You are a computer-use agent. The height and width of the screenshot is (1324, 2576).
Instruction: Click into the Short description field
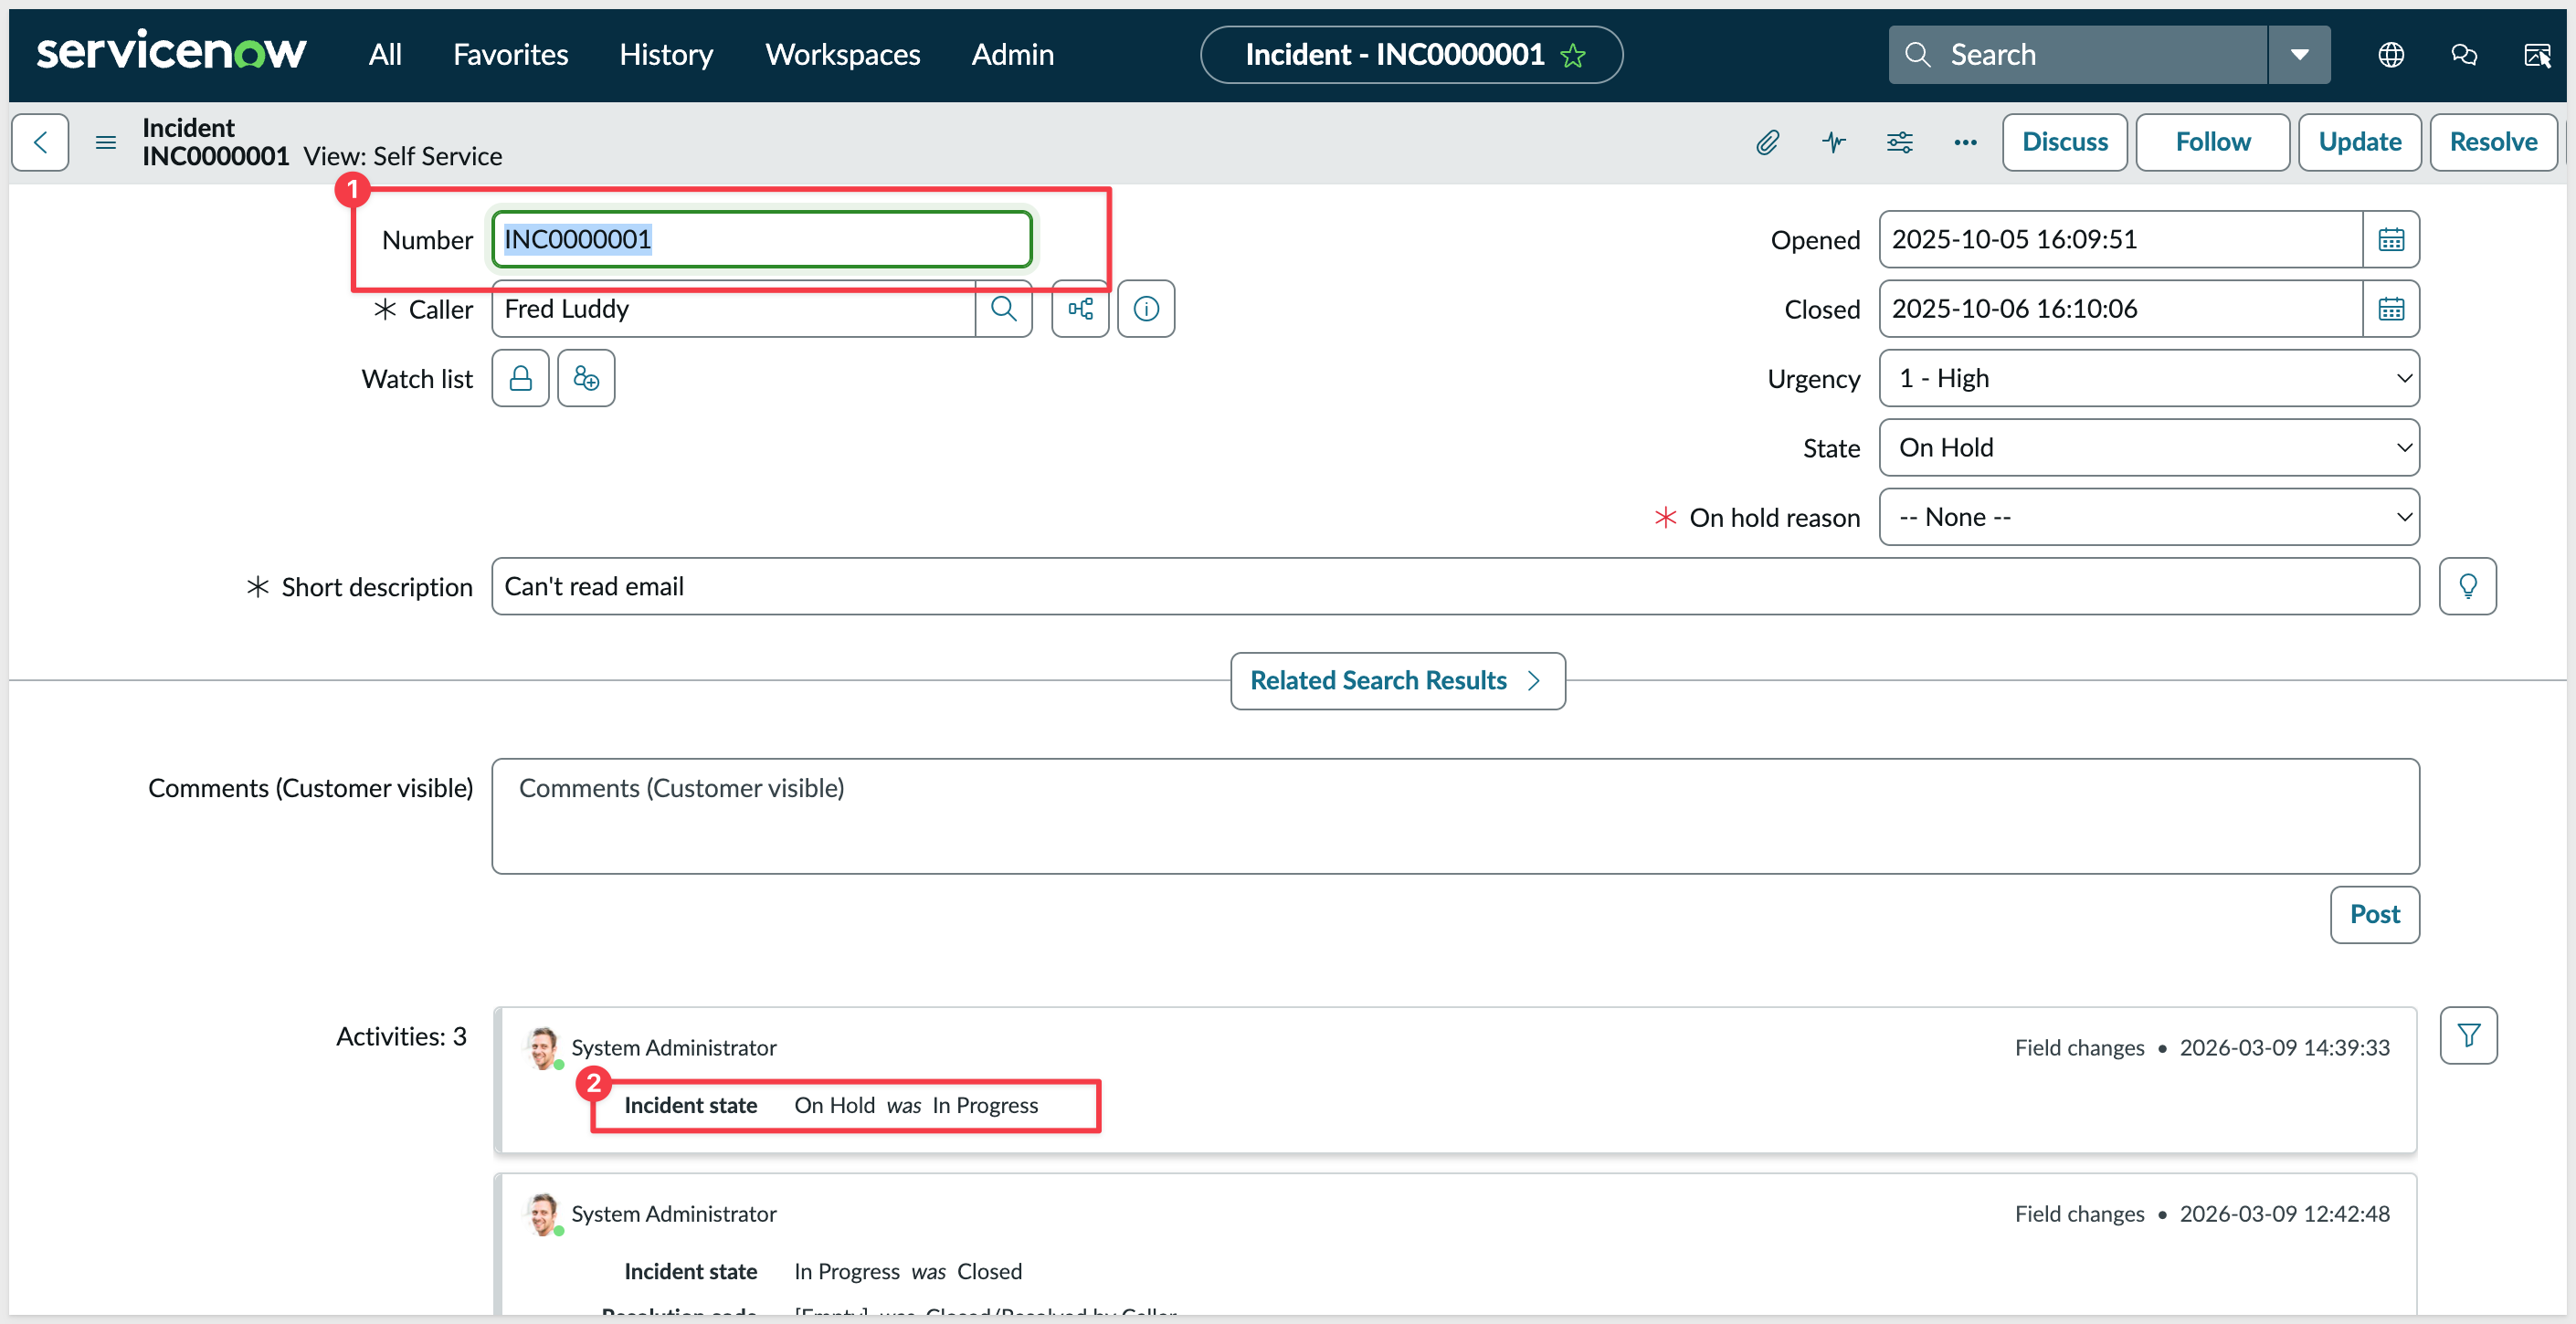point(1454,586)
